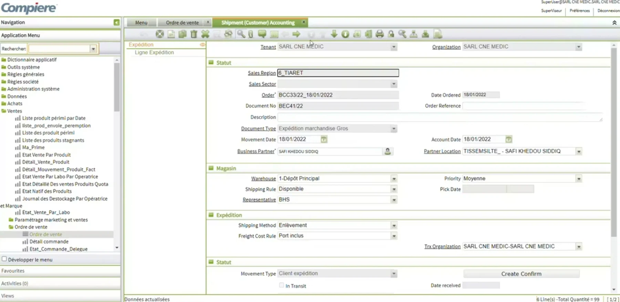Viewport: 620px width, 302px height.
Task: Open the Warehouse dropdown
Action: pos(394,179)
